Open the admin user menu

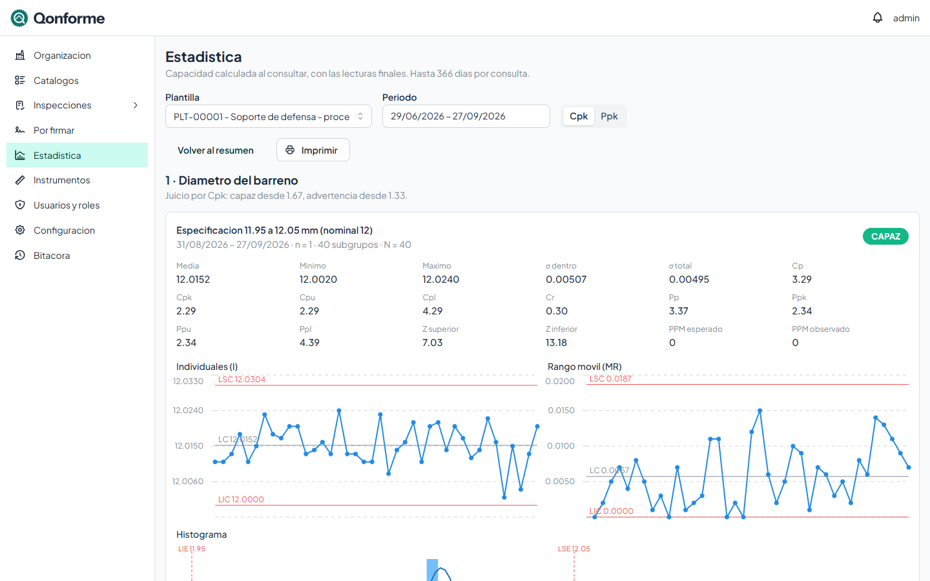906,18
